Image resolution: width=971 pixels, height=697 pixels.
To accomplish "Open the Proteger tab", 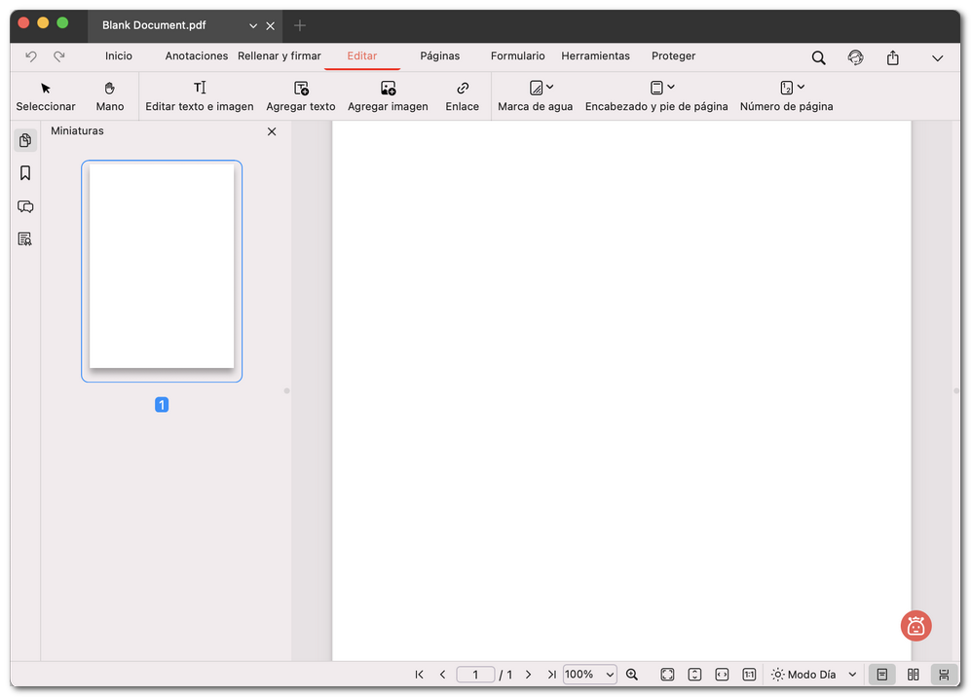I will point(673,56).
